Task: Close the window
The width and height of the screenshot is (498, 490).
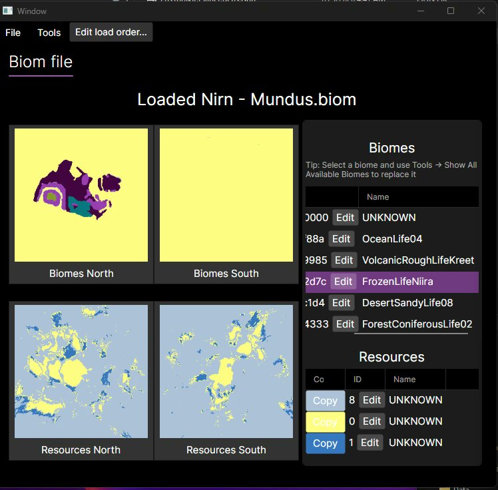Action: point(481,11)
